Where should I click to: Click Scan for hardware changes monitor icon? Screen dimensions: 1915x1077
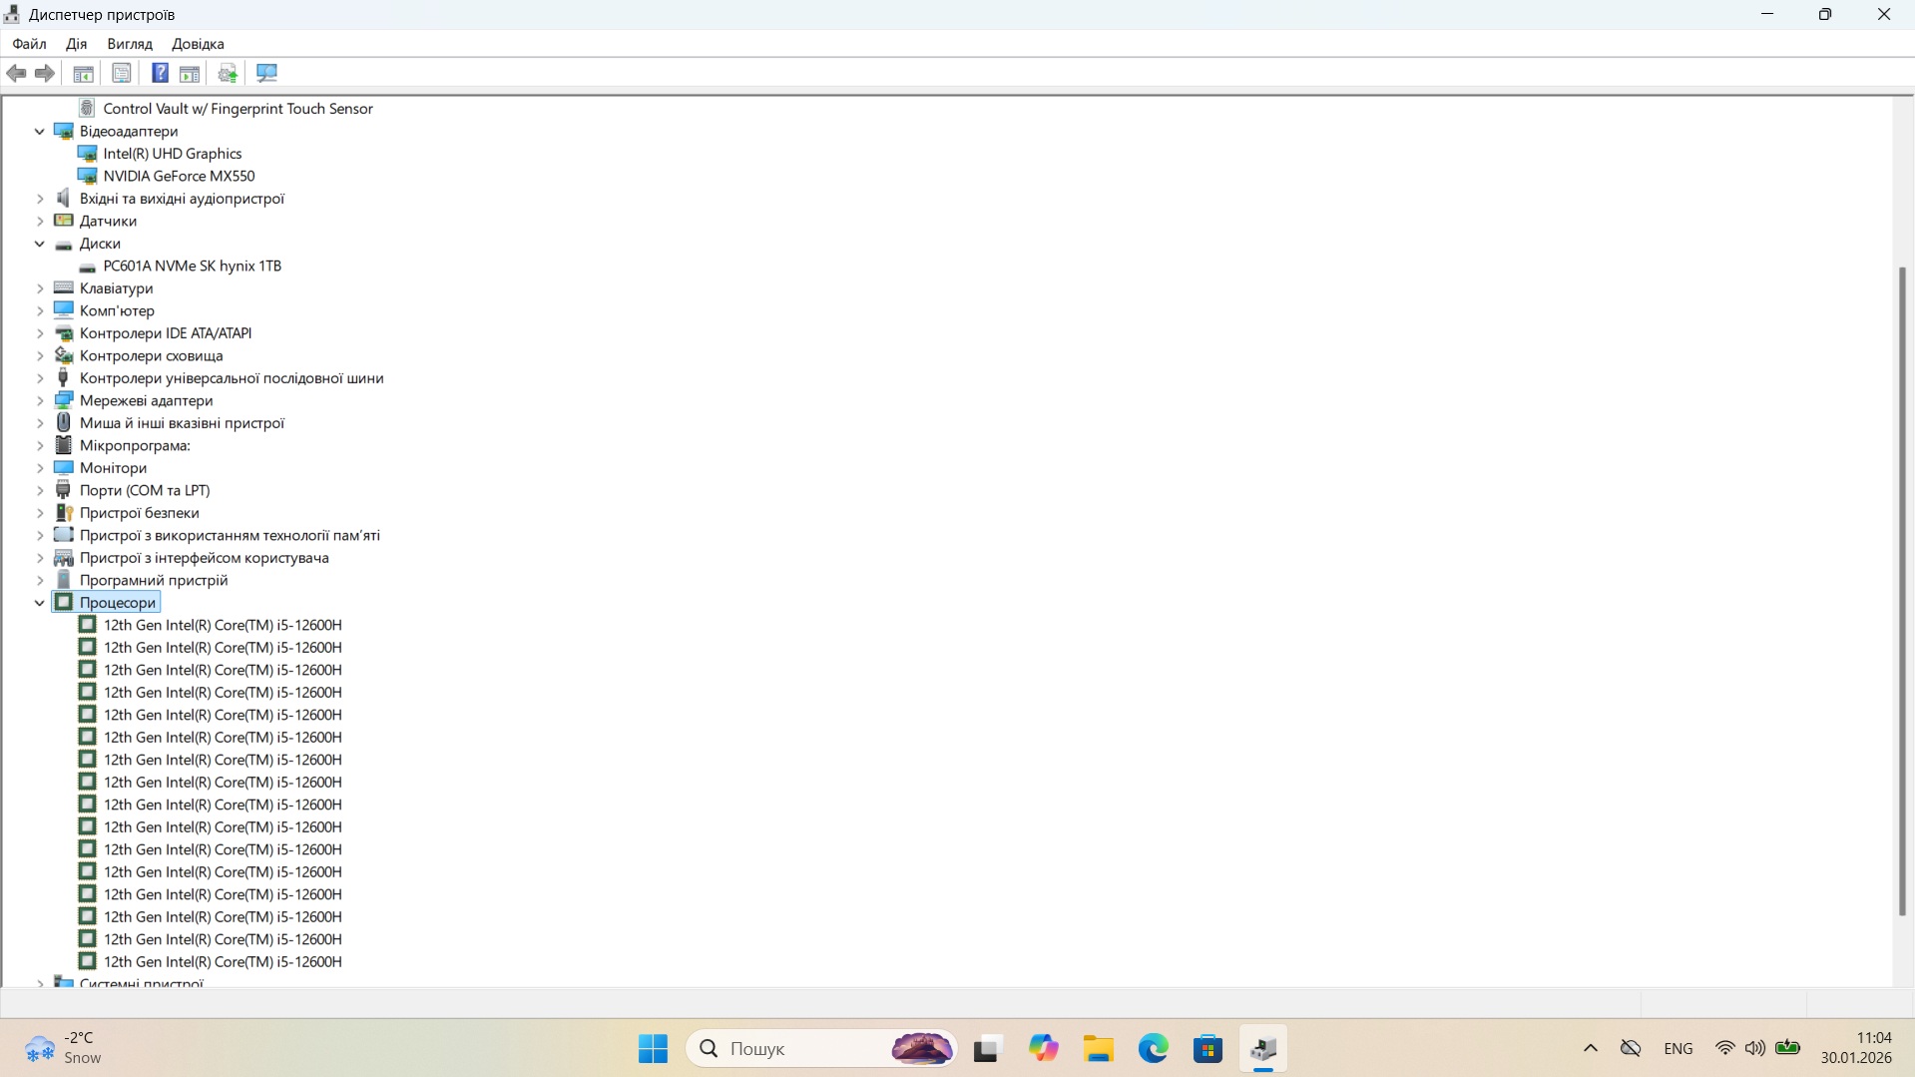pyautogui.click(x=266, y=73)
